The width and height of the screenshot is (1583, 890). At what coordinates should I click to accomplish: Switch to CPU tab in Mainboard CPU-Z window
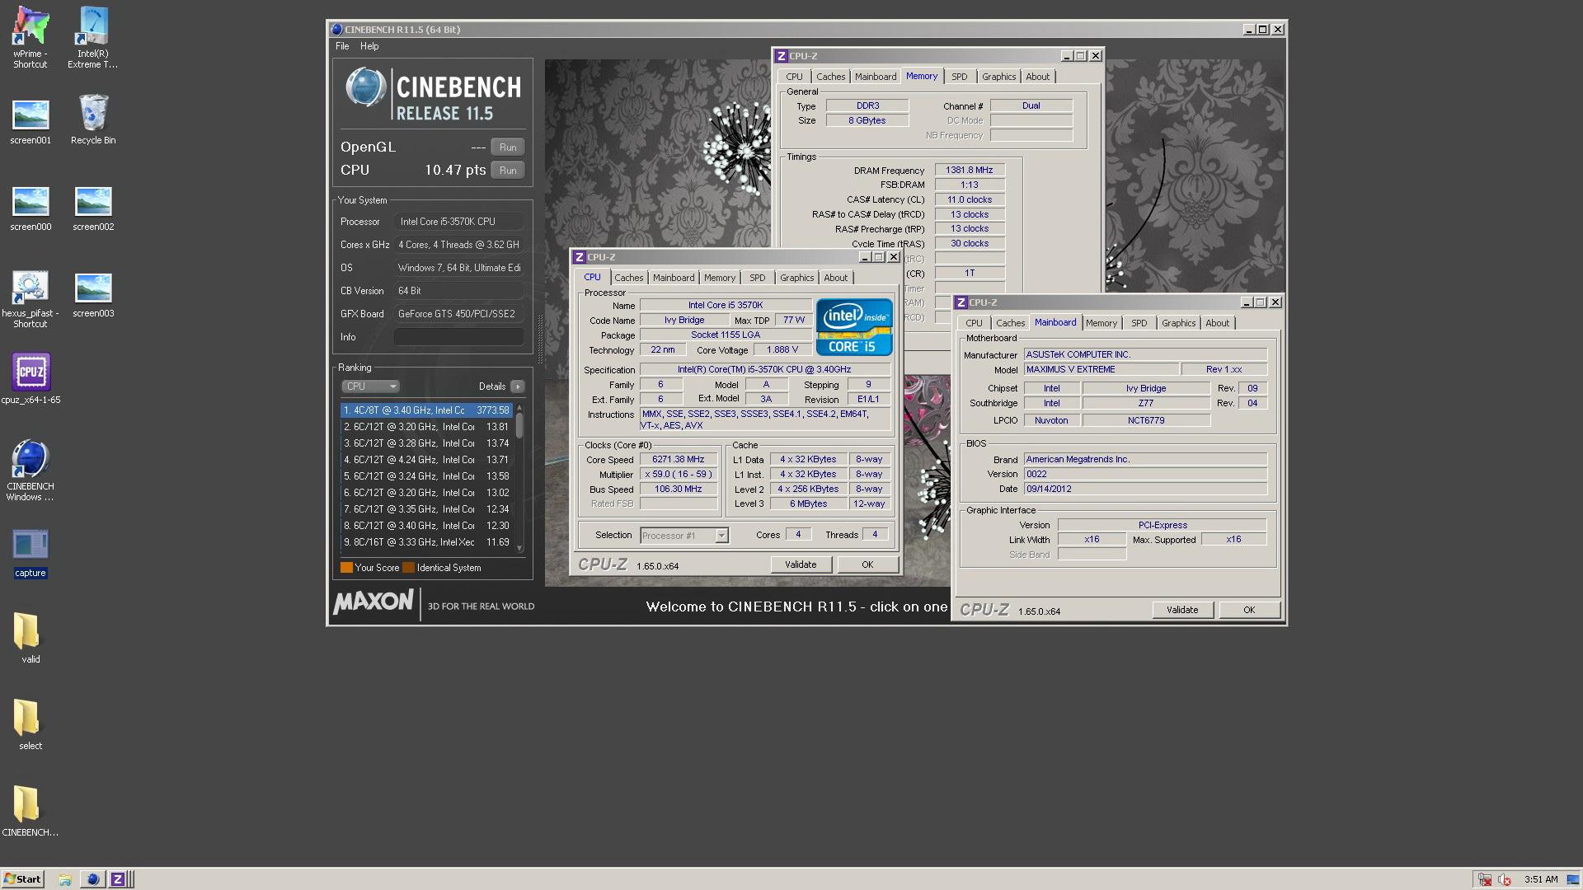pos(974,323)
